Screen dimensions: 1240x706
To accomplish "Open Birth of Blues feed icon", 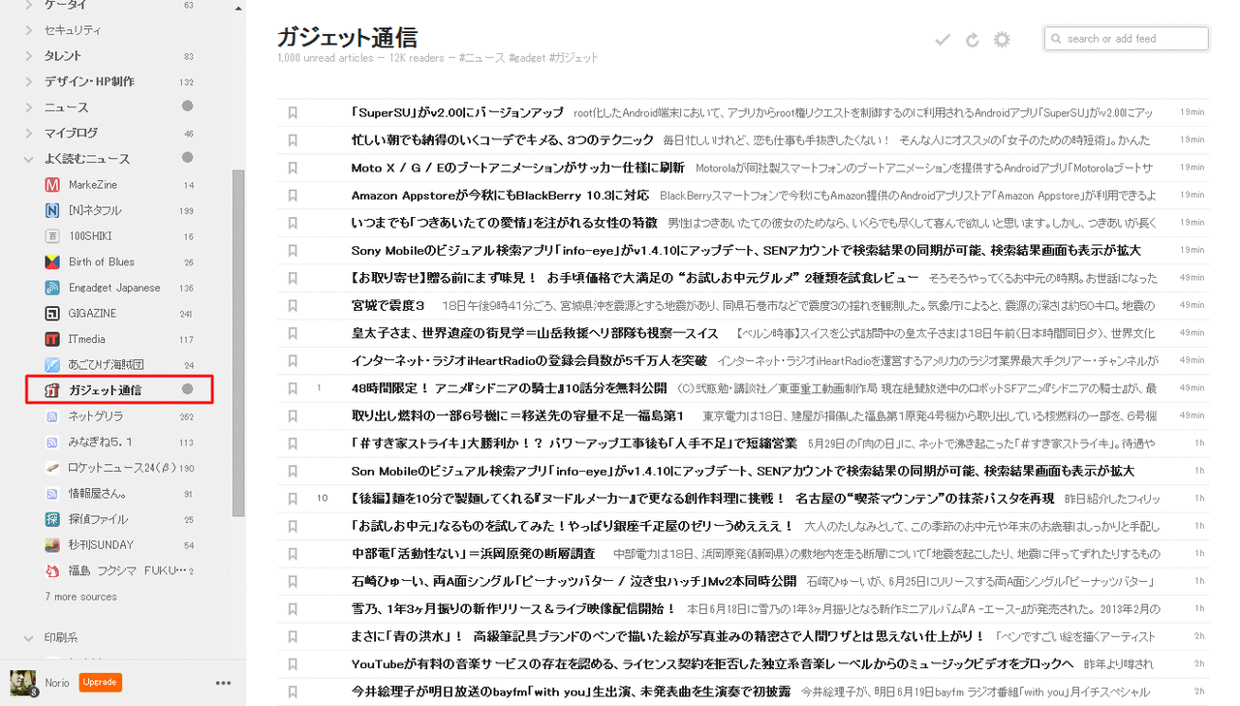I will (x=52, y=261).
